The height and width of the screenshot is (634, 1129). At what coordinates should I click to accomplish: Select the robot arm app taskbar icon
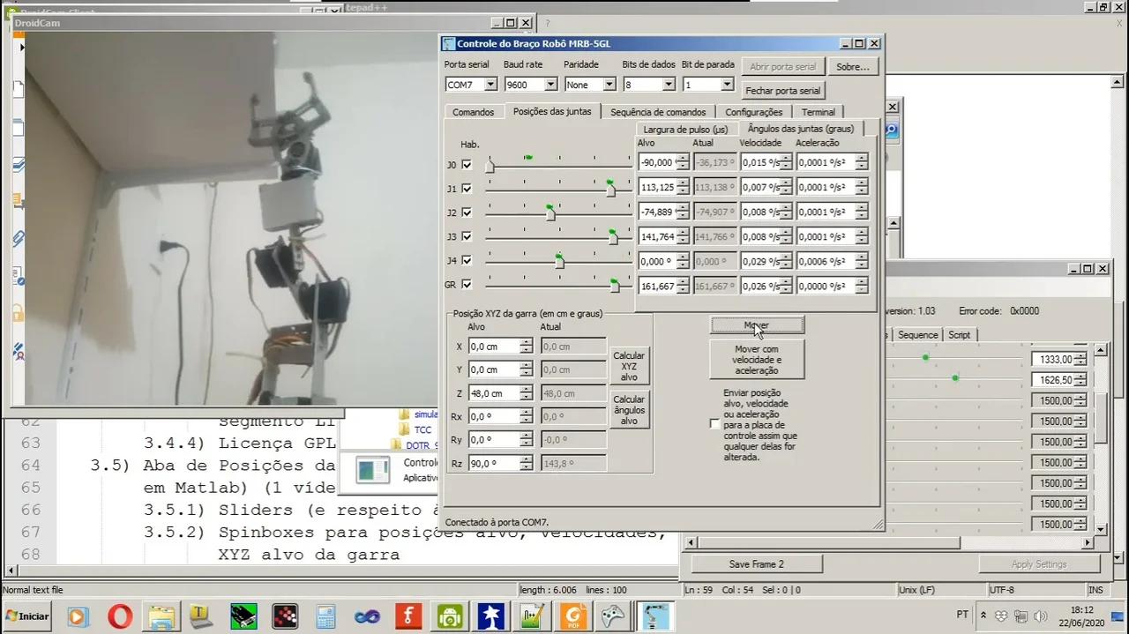tap(656, 615)
